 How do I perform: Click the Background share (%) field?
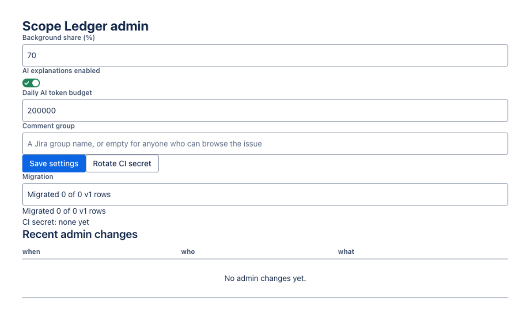pos(265,55)
